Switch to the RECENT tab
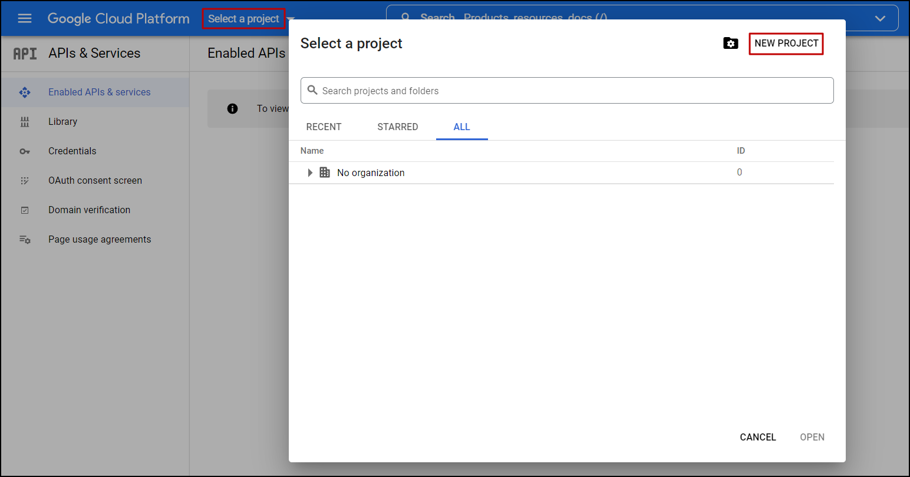 (x=324, y=127)
